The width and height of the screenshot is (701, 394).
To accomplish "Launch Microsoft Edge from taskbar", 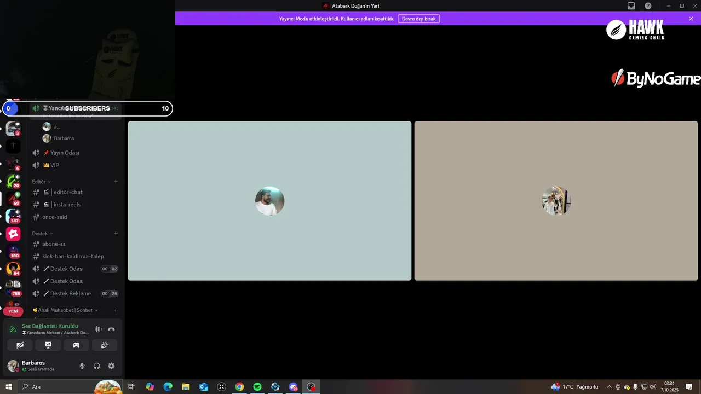I will click(168, 387).
